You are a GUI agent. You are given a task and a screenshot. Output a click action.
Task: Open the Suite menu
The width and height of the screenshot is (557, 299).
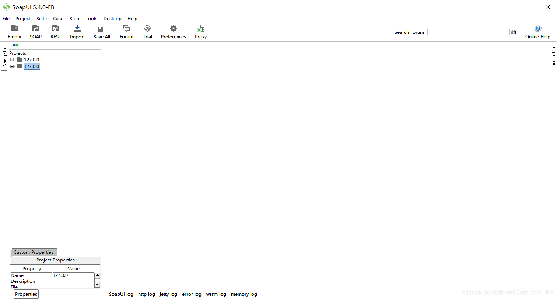(42, 19)
